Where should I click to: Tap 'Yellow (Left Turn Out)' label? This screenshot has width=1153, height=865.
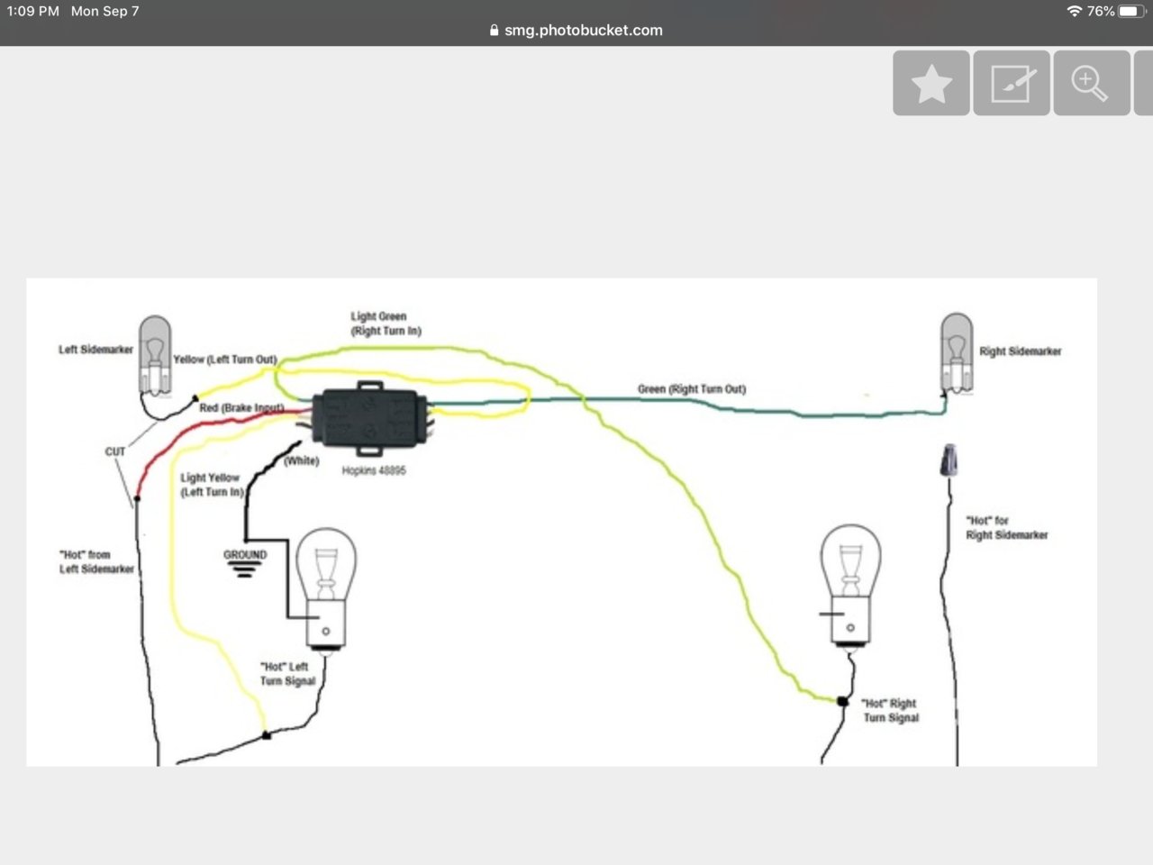[x=225, y=360]
